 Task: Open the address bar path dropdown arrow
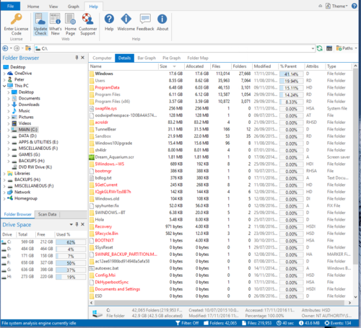(313, 48)
